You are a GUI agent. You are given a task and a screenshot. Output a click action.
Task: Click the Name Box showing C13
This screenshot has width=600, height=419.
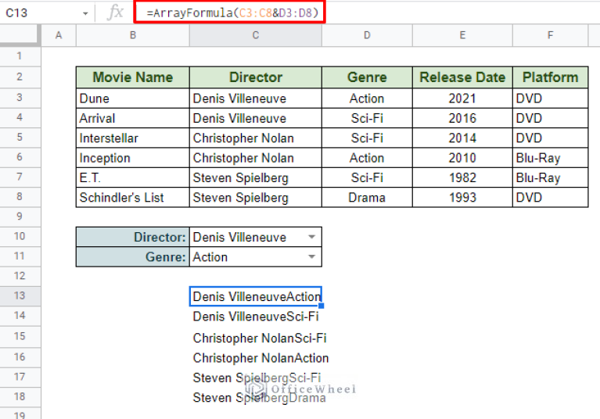point(39,13)
